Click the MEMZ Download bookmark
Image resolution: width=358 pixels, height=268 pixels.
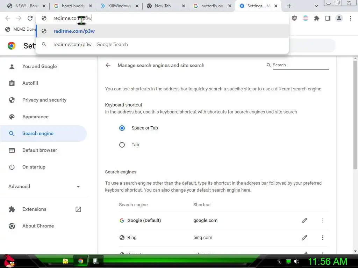(x=21, y=29)
